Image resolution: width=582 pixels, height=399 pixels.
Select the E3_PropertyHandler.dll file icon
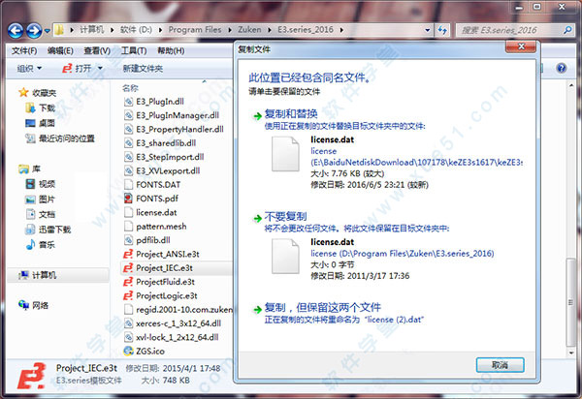coord(128,130)
